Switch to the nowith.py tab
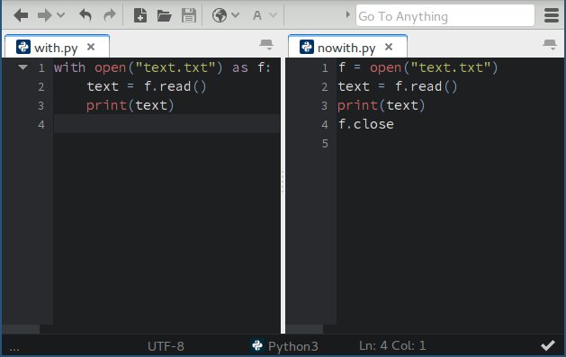Image resolution: width=566 pixels, height=357 pixels. click(346, 47)
